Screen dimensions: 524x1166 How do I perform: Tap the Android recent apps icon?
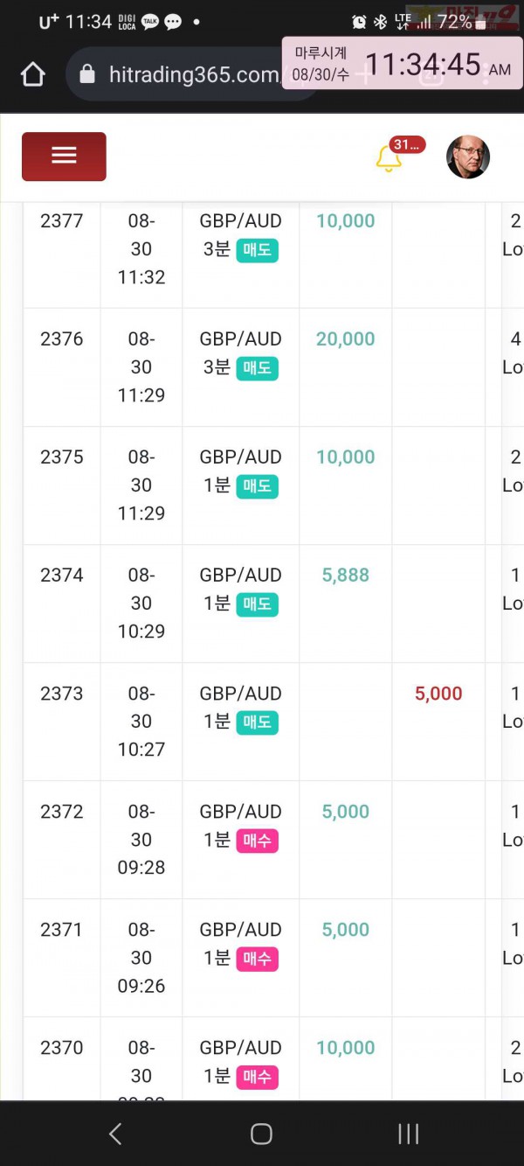point(408,1134)
